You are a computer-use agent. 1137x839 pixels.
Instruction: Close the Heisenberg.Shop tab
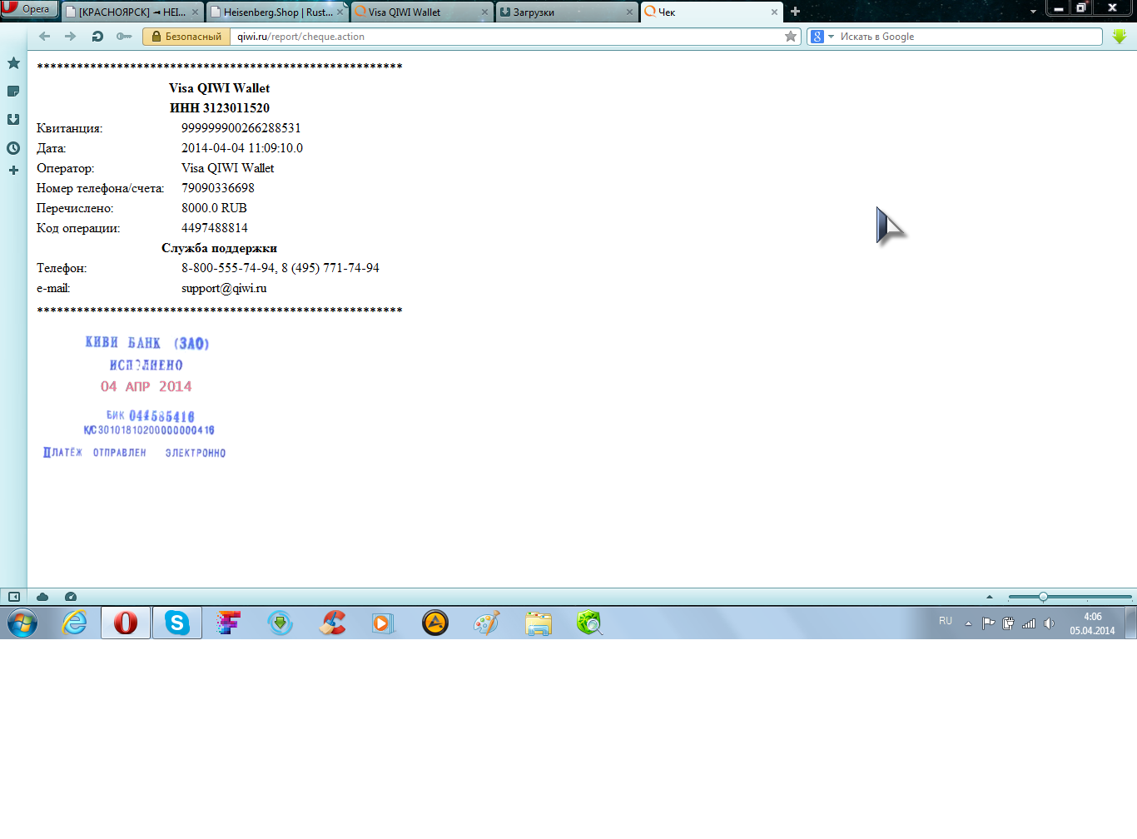point(340,12)
